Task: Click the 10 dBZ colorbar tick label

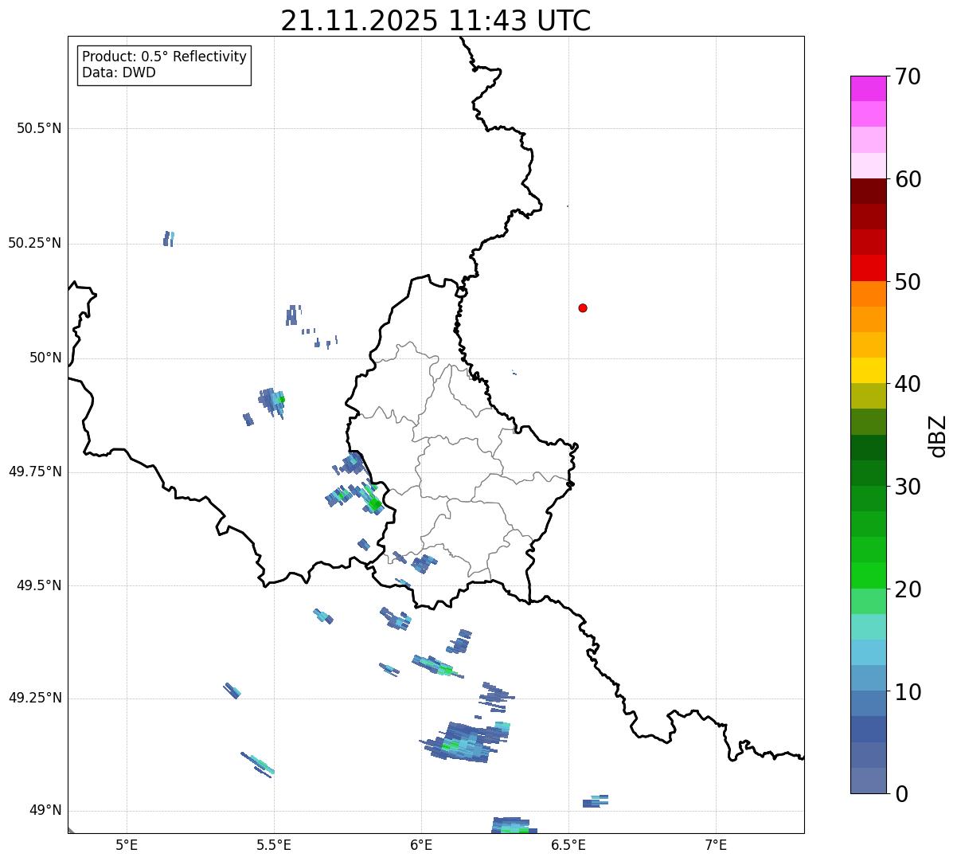Action: pyautogui.click(x=908, y=692)
